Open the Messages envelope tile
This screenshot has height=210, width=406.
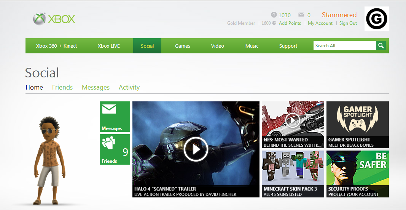pos(115,117)
